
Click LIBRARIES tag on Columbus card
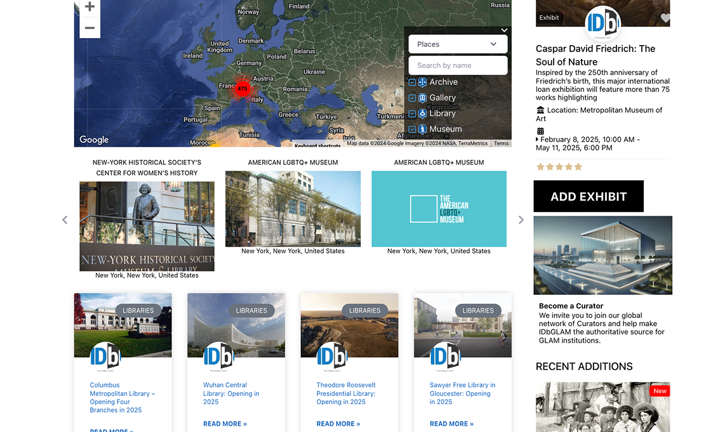(138, 310)
